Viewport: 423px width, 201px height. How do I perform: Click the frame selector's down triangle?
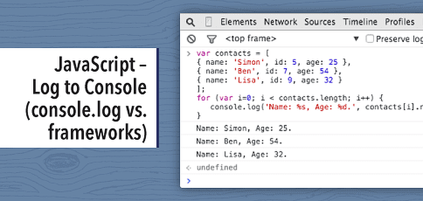tap(356, 38)
